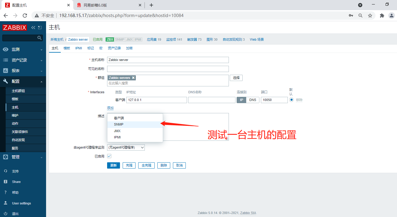Remove Zabbix servers group tag

click(x=133, y=78)
